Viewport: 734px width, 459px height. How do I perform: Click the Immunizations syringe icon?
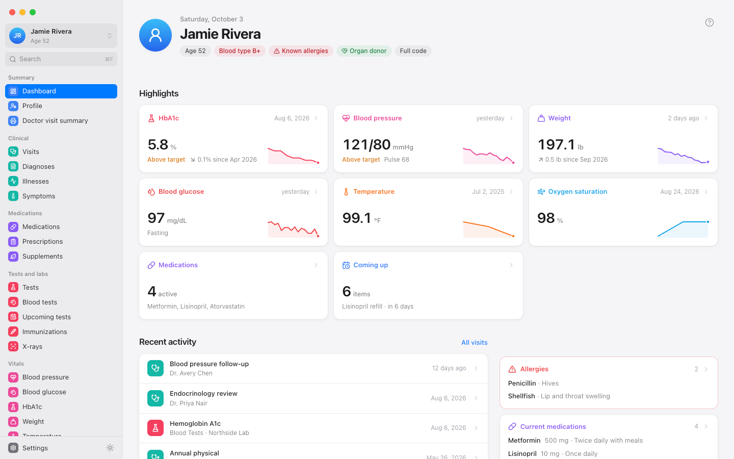(13, 331)
